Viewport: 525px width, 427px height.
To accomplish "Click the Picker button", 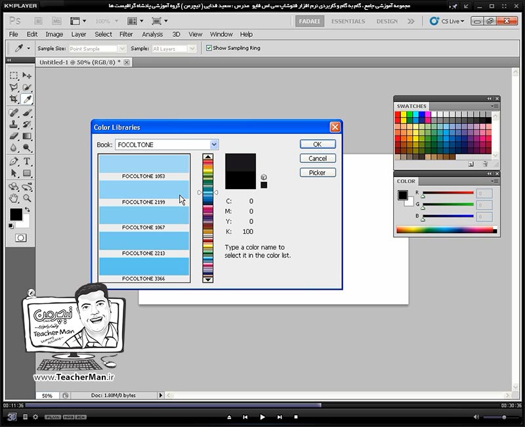I will click(318, 173).
